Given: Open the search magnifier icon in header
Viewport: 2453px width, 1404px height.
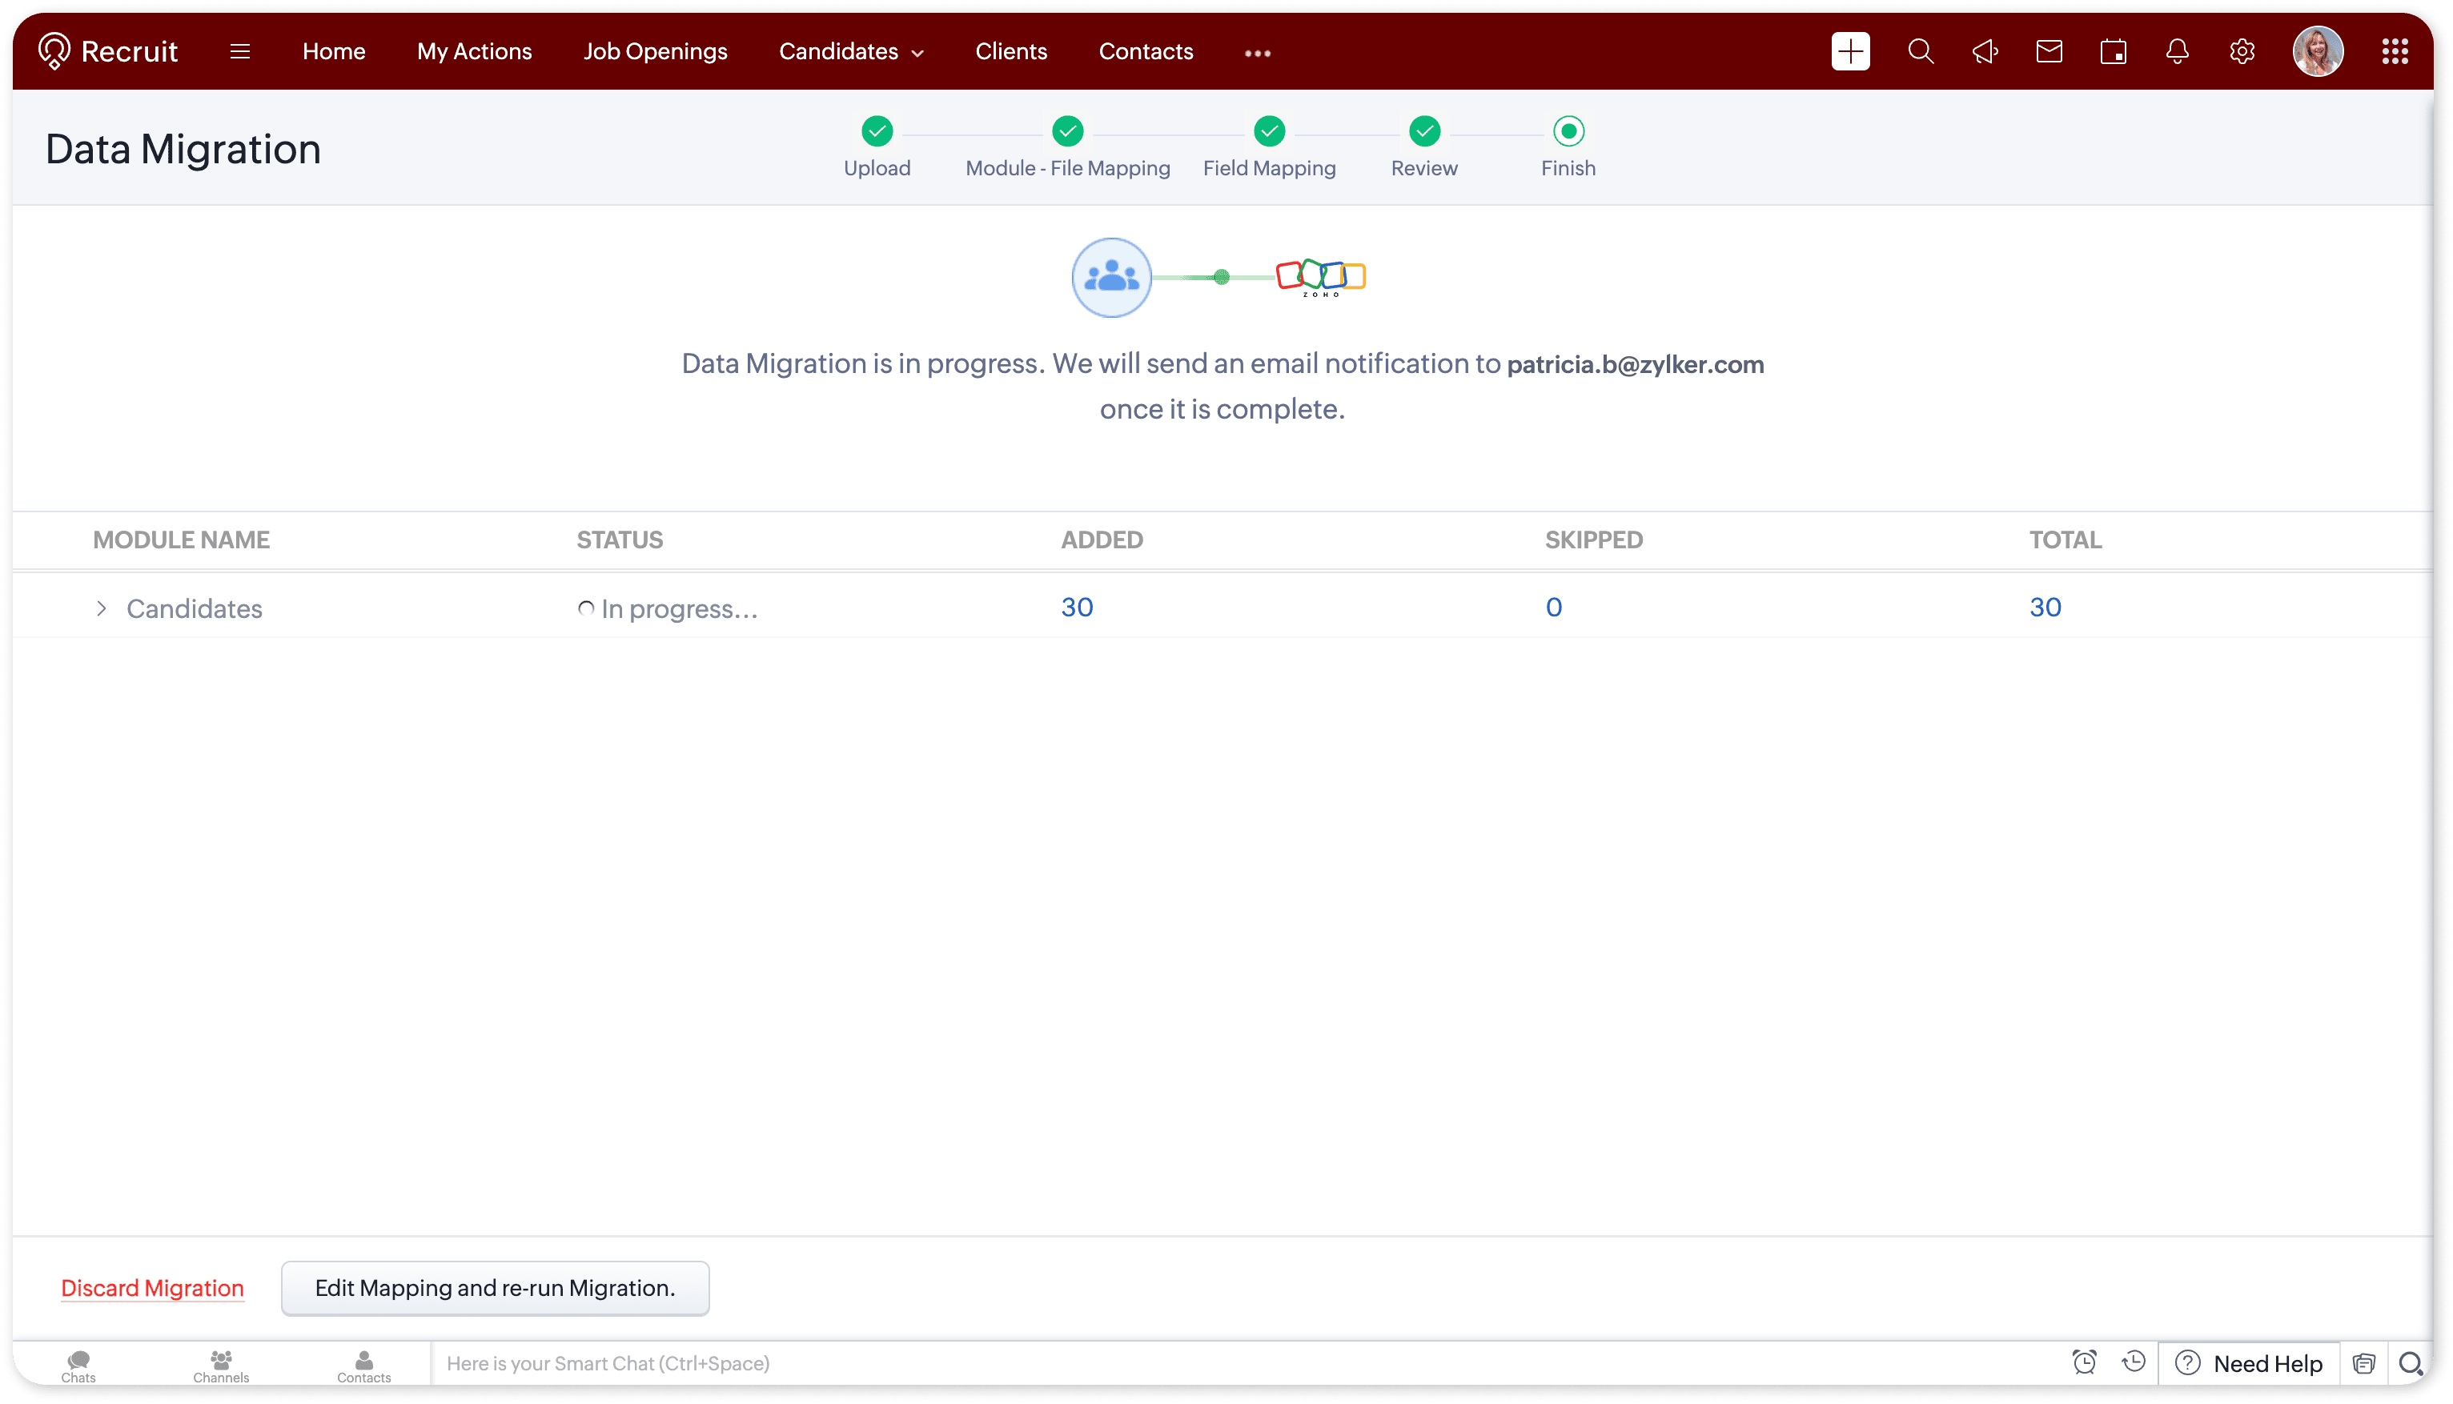Looking at the screenshot, I should point(1920,51).
